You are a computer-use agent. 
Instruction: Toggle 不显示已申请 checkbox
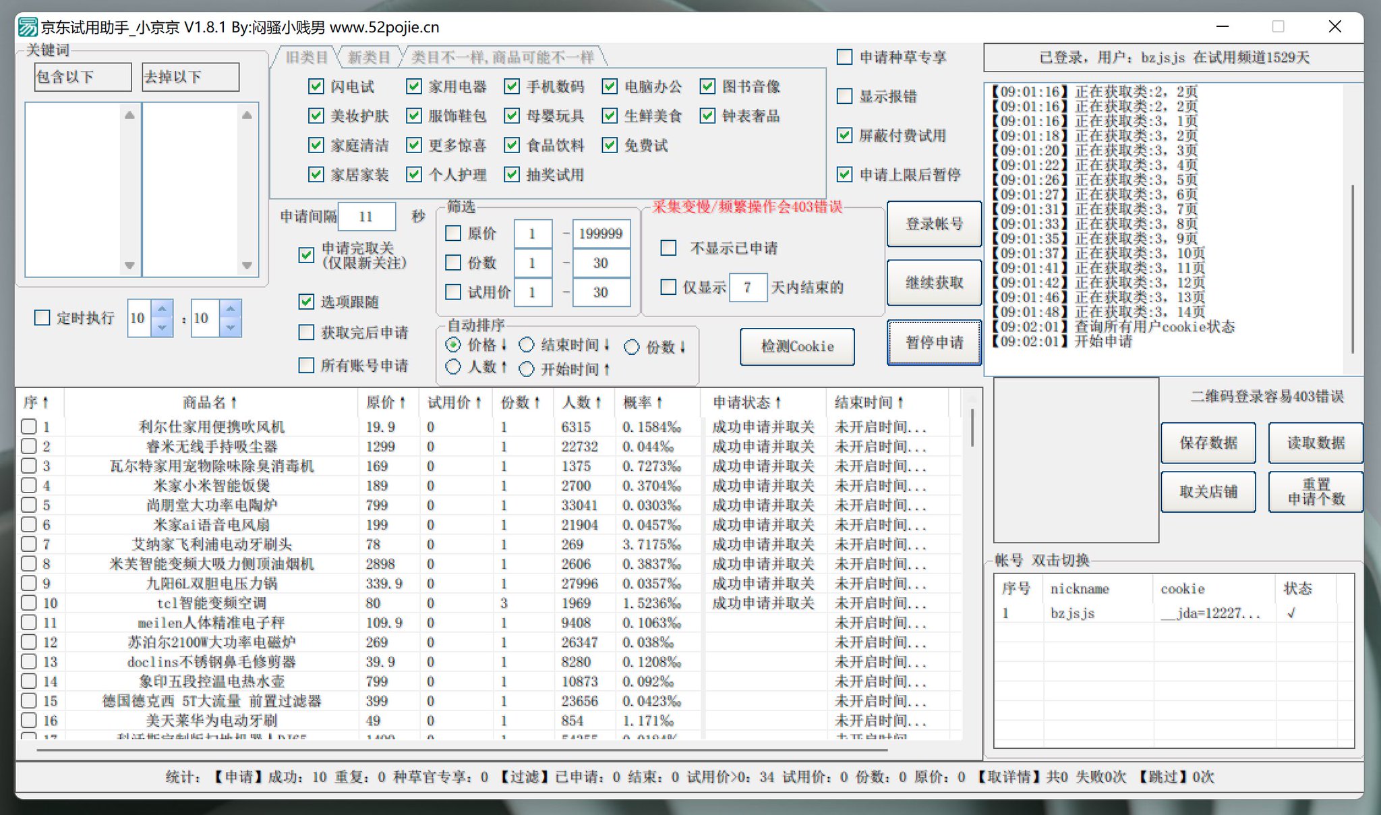(668, 248)
